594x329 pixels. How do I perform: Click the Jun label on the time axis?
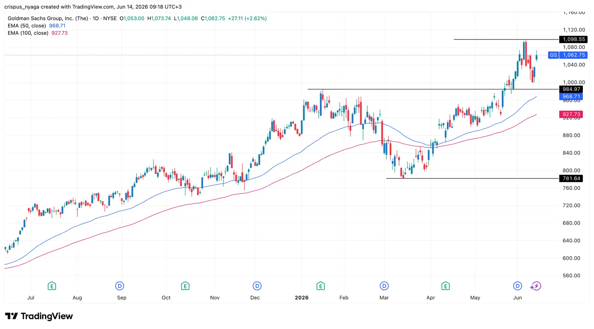tap(517, 298)
